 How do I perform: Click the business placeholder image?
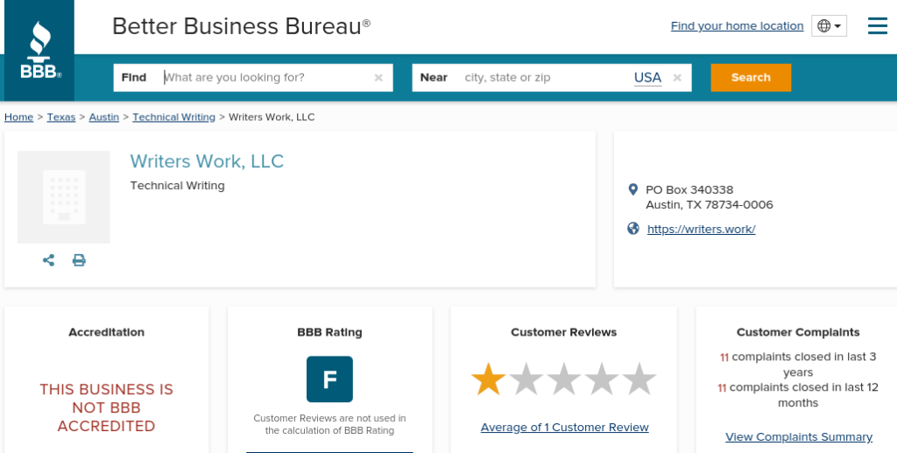coord(64,197)
